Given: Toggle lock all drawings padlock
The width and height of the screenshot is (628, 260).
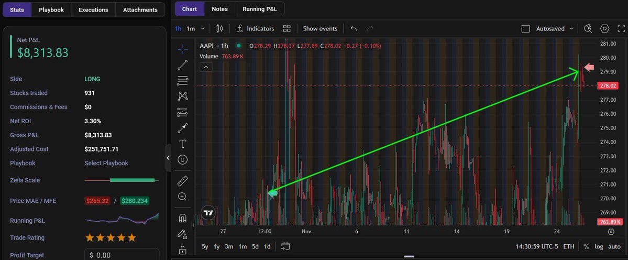Looking at the screenshot, I should (x=183, y=250).
